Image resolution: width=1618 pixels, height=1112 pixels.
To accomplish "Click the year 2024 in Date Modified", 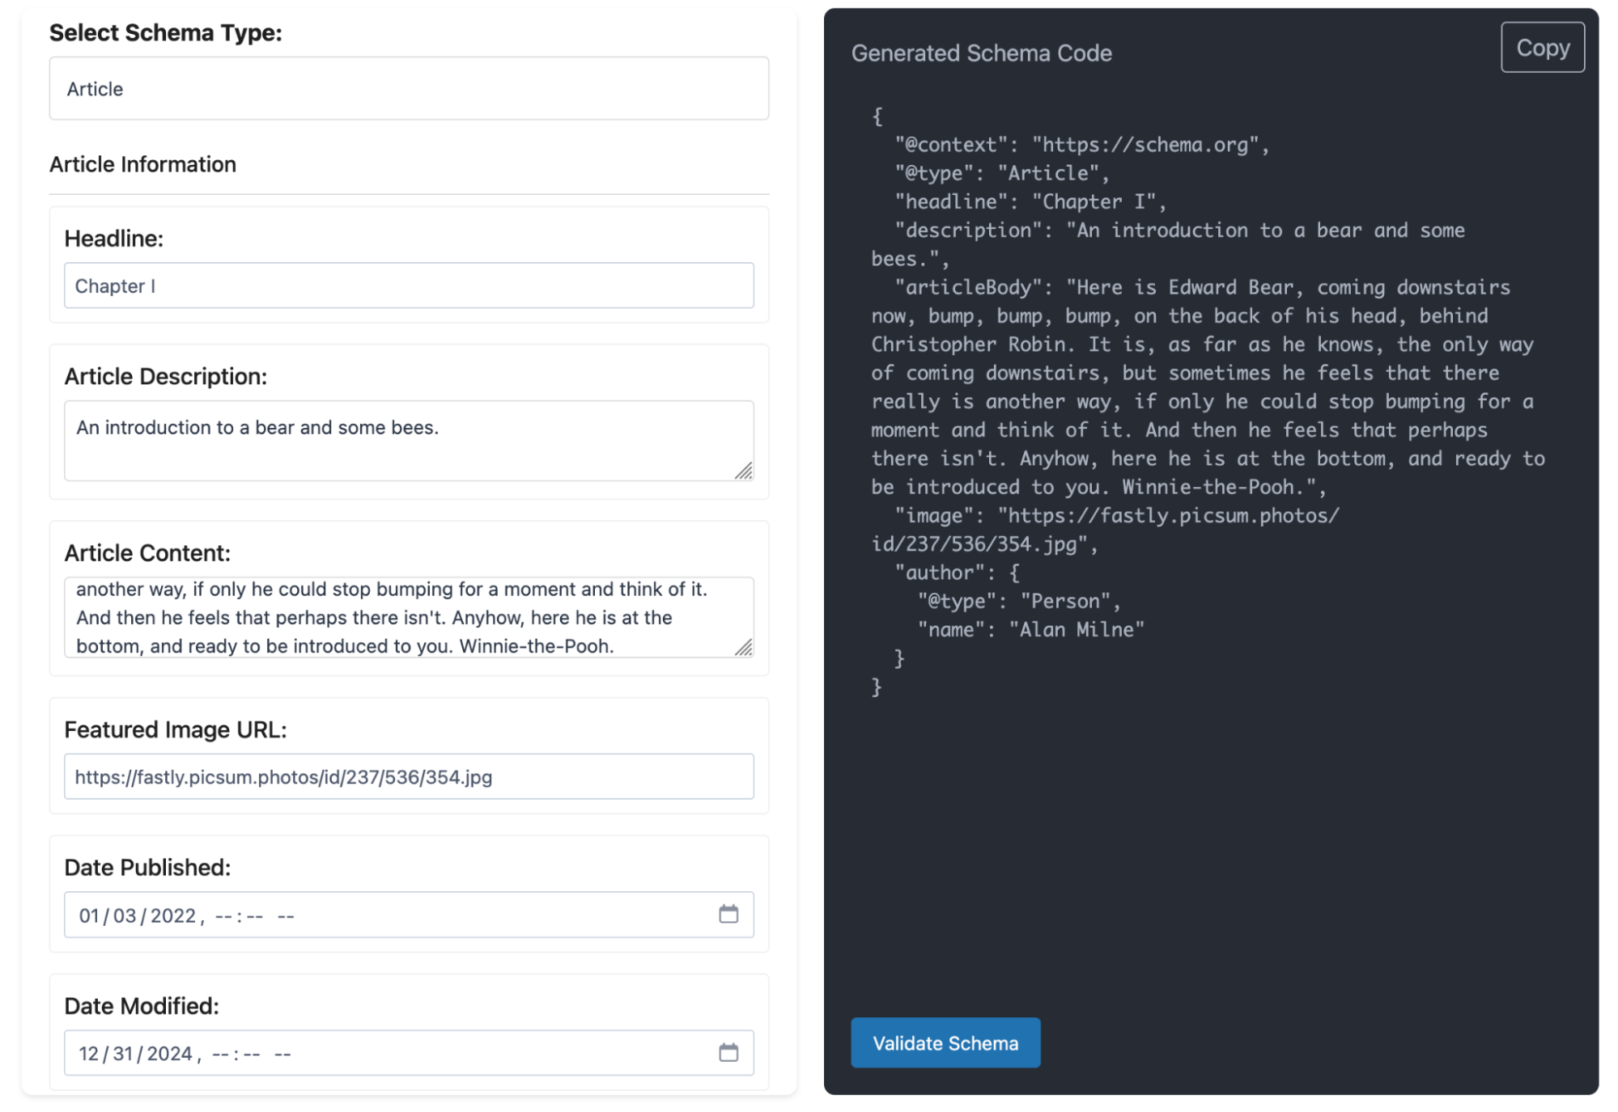I will 169,1054.
